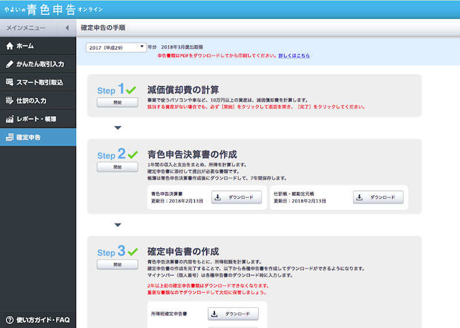Screen dimensions: 460x328
Task: Click the Home house icon in sidebar
Action: 9,46
